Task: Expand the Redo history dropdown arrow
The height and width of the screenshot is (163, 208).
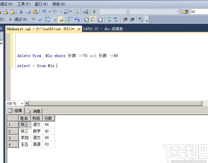Action: [61, 12]
